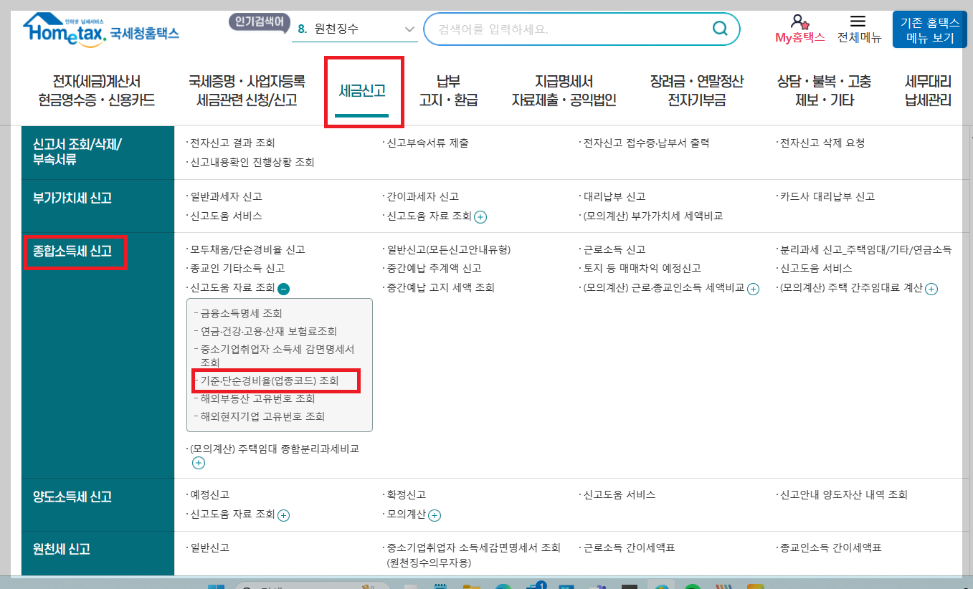
Task: Open 전자신고 접수증·납부서 출력 link
Action: [x=646, y=143]
